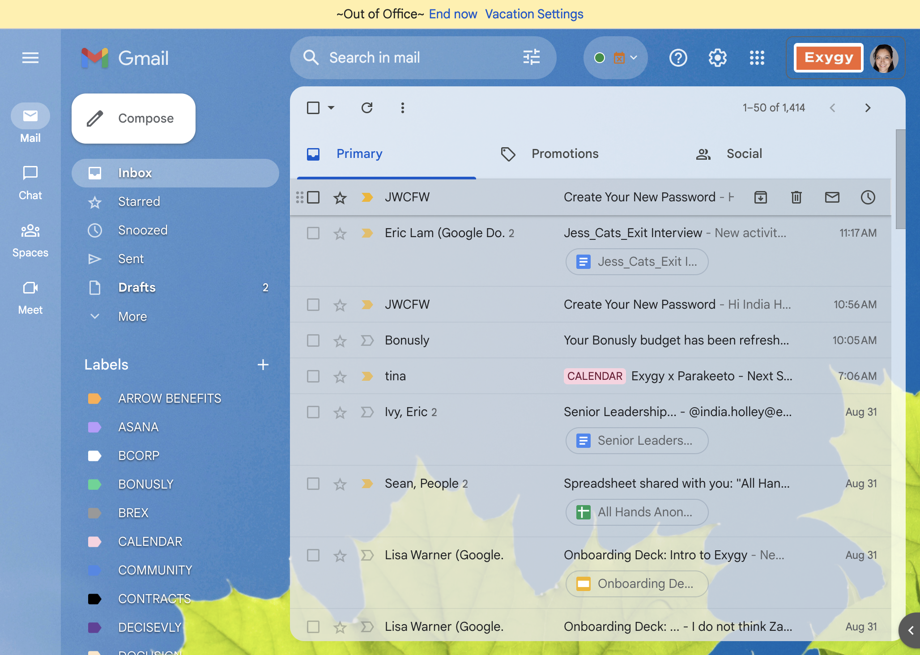The width and height of the screenshot is (920, 655).
Task: Toggle importance marker on Ivy, Eric email
Action: pos(367,412)
